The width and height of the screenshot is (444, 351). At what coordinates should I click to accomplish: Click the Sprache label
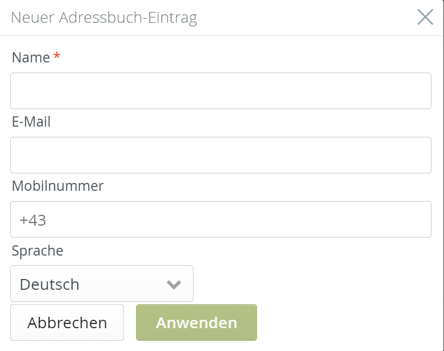point(37,250)
